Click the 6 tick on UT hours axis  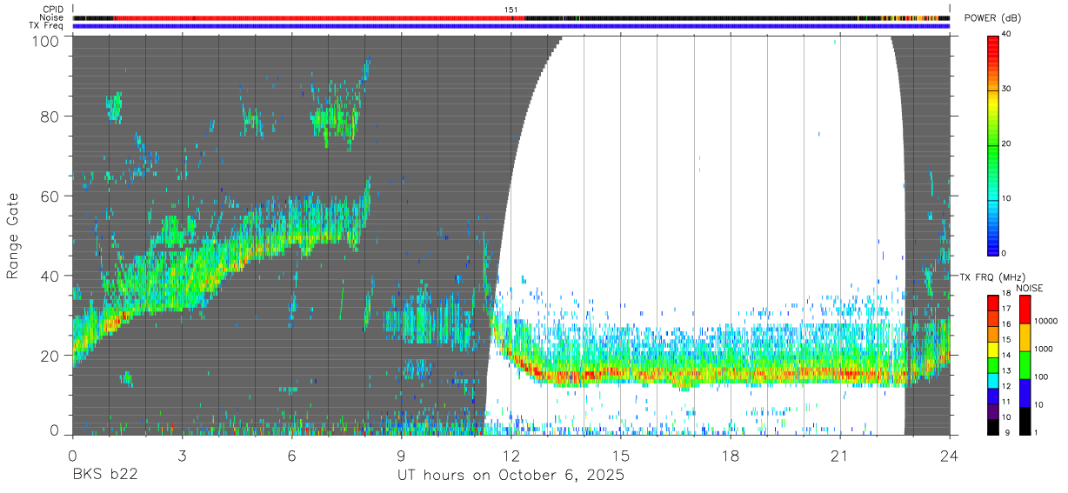click(291, 455)
